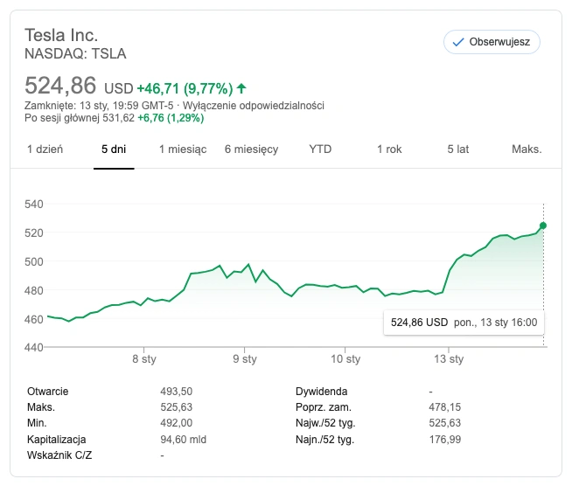Click the green data point on chart

tap(543, 226)
